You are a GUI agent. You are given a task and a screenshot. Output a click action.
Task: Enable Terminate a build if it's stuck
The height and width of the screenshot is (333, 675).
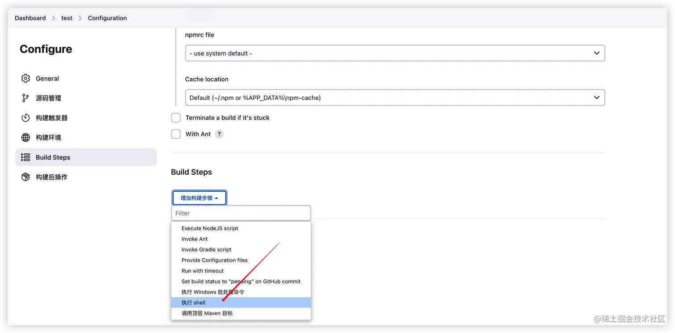176,118
